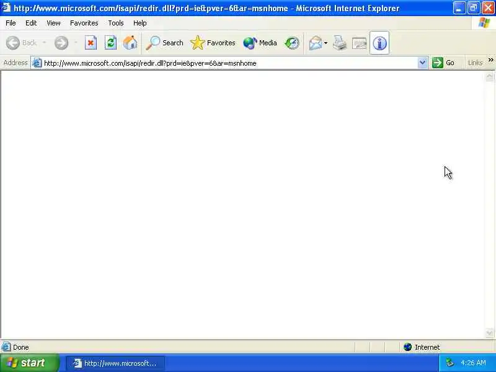This screenshot has width=496, height=372.
Task: Click in the address bar URL field
Action: point(229,63)
